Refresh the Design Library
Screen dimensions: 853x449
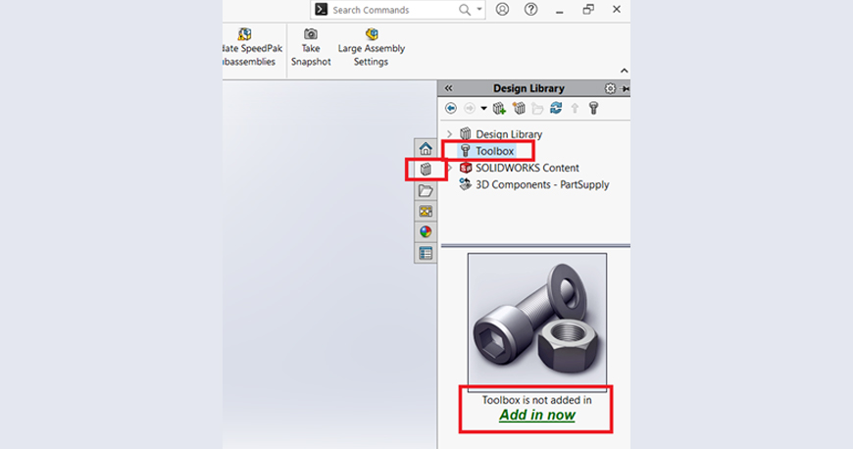click(x=556, y=108)
